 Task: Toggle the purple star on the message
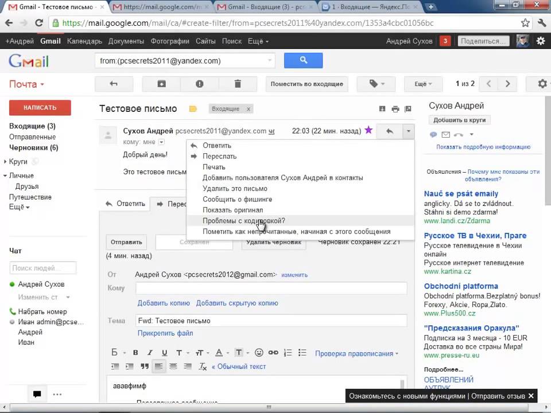point(368,131)
